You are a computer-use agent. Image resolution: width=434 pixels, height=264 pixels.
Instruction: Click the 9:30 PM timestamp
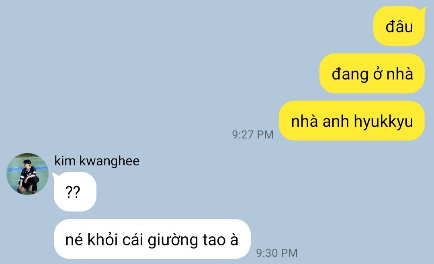(277, 253)
